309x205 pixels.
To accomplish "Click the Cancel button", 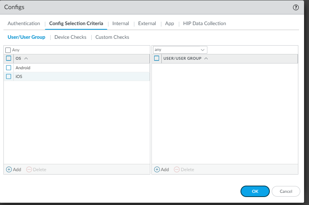I will tap(286, 191).
